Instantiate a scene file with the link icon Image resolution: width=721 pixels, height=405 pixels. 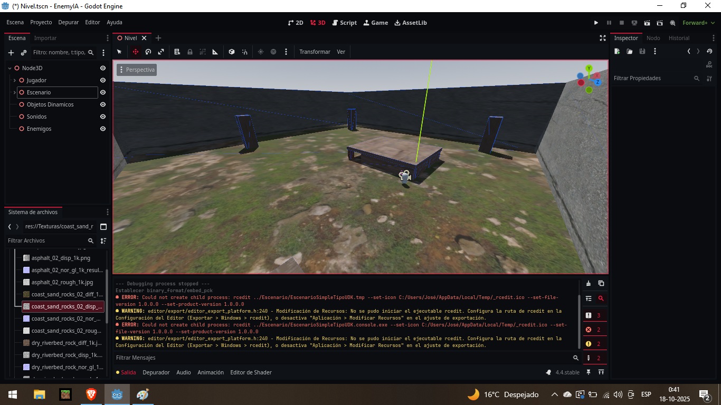(x=24, y=53)
